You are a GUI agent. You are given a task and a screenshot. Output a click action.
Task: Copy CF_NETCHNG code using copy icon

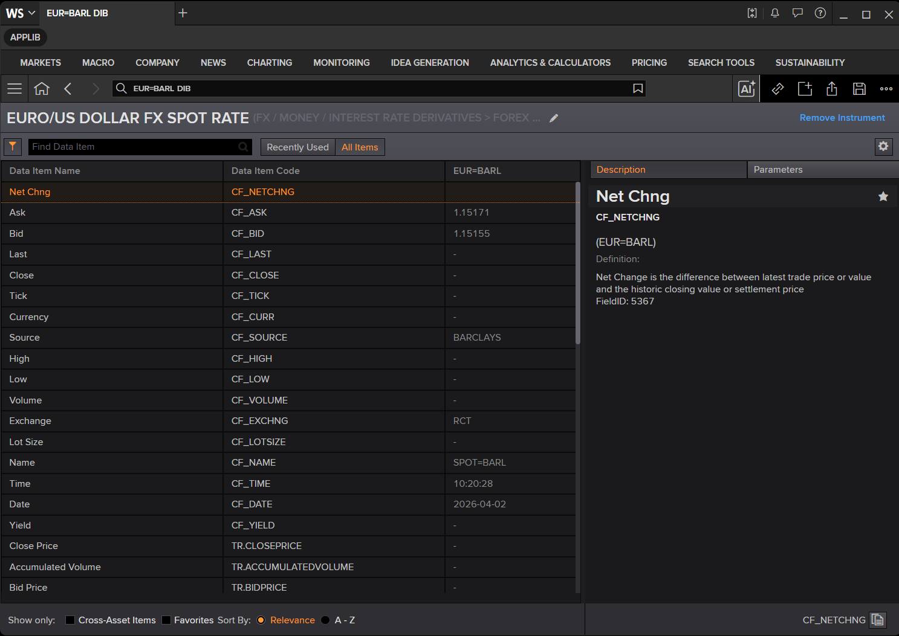(878, 620)
